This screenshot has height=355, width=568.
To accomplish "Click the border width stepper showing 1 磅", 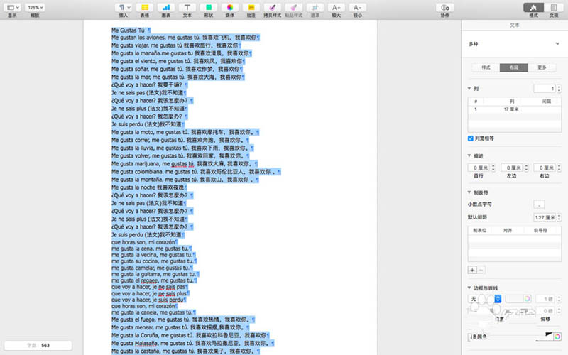I will click(559, 299).
